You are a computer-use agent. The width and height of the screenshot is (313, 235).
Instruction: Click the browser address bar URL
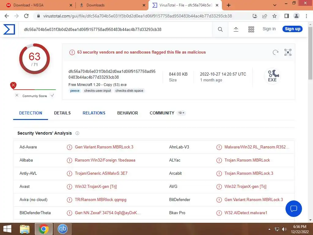[138, 16]
